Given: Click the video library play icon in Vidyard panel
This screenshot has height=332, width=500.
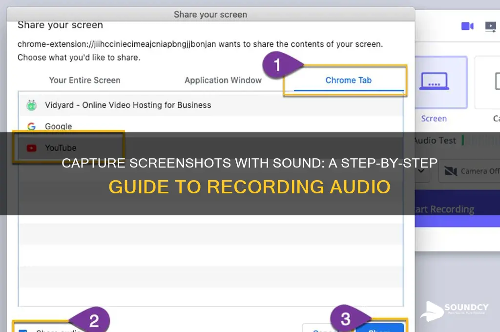Looking at the screenshot, I should click(490, 26).
